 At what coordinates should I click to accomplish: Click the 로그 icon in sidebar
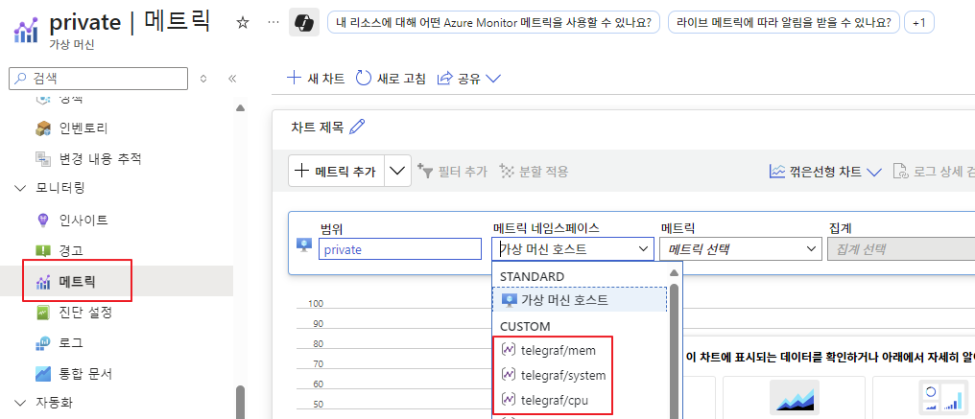[x=43, y=342]
